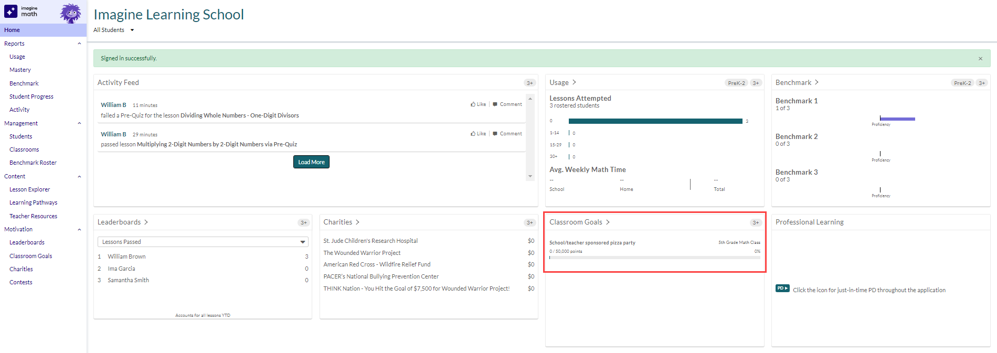Open the Activity report in sidebar

[x=19, y=110]
